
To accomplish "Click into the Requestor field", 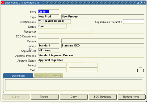I will (x=65, y=31).
